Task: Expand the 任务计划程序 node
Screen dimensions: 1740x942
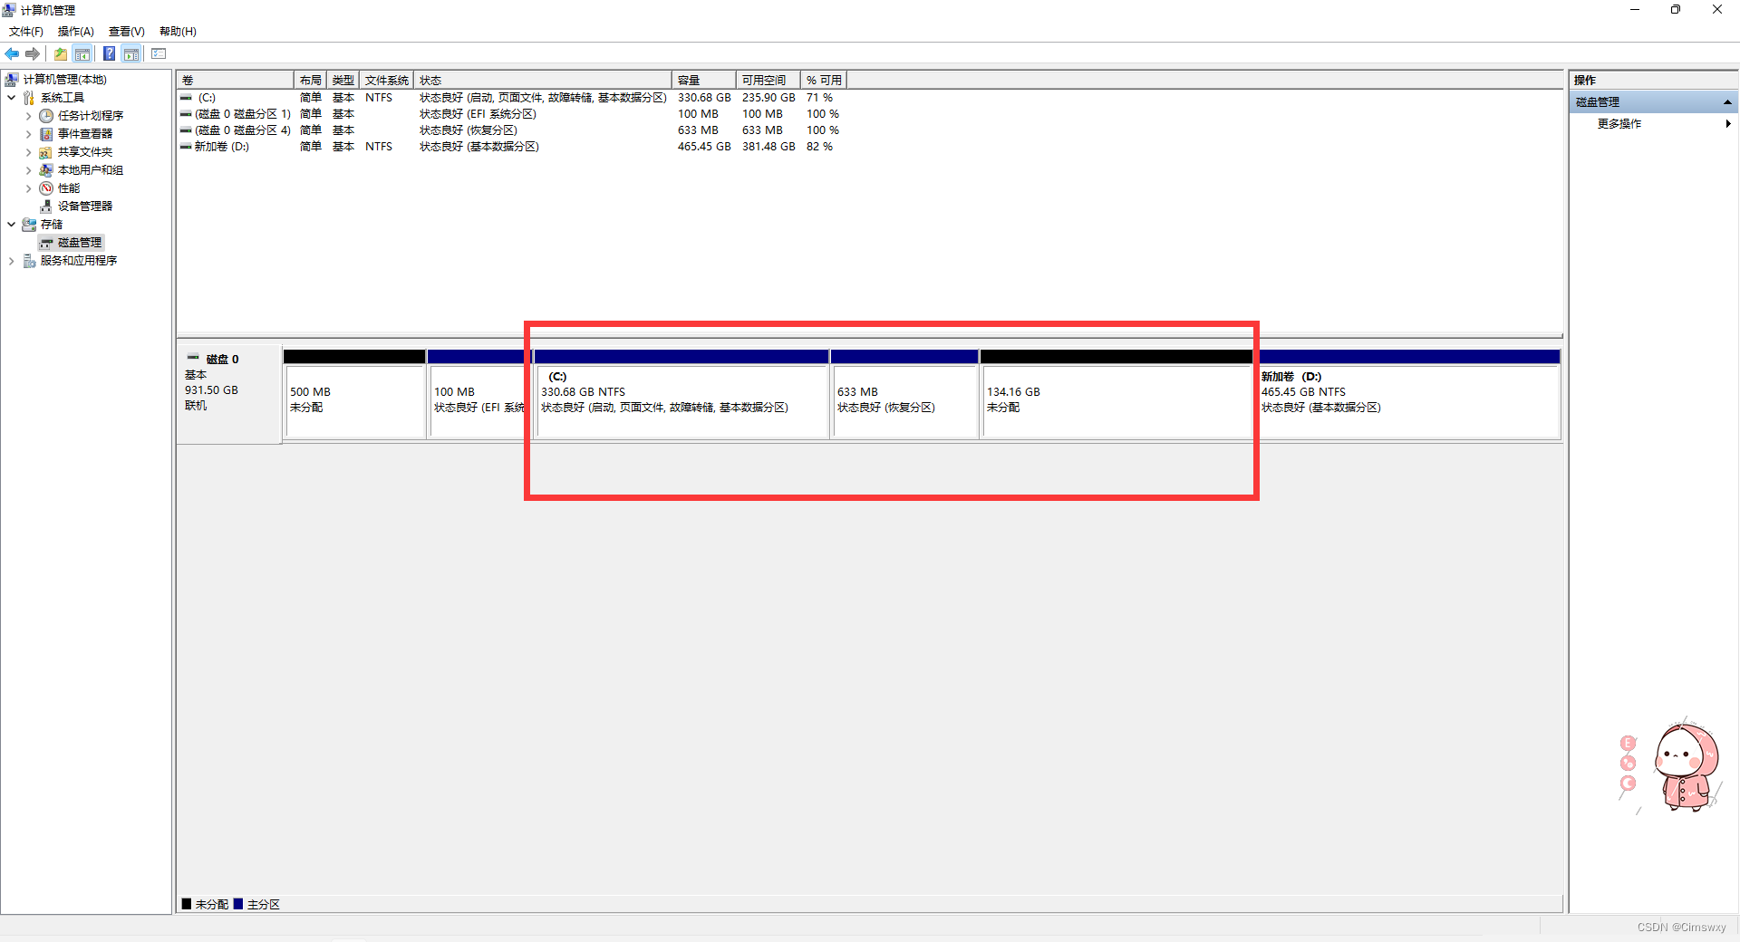Action: click(x=28, y=116)
